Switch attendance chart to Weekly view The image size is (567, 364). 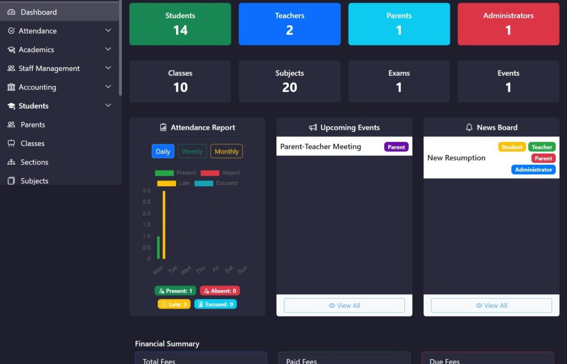(192, 151)
